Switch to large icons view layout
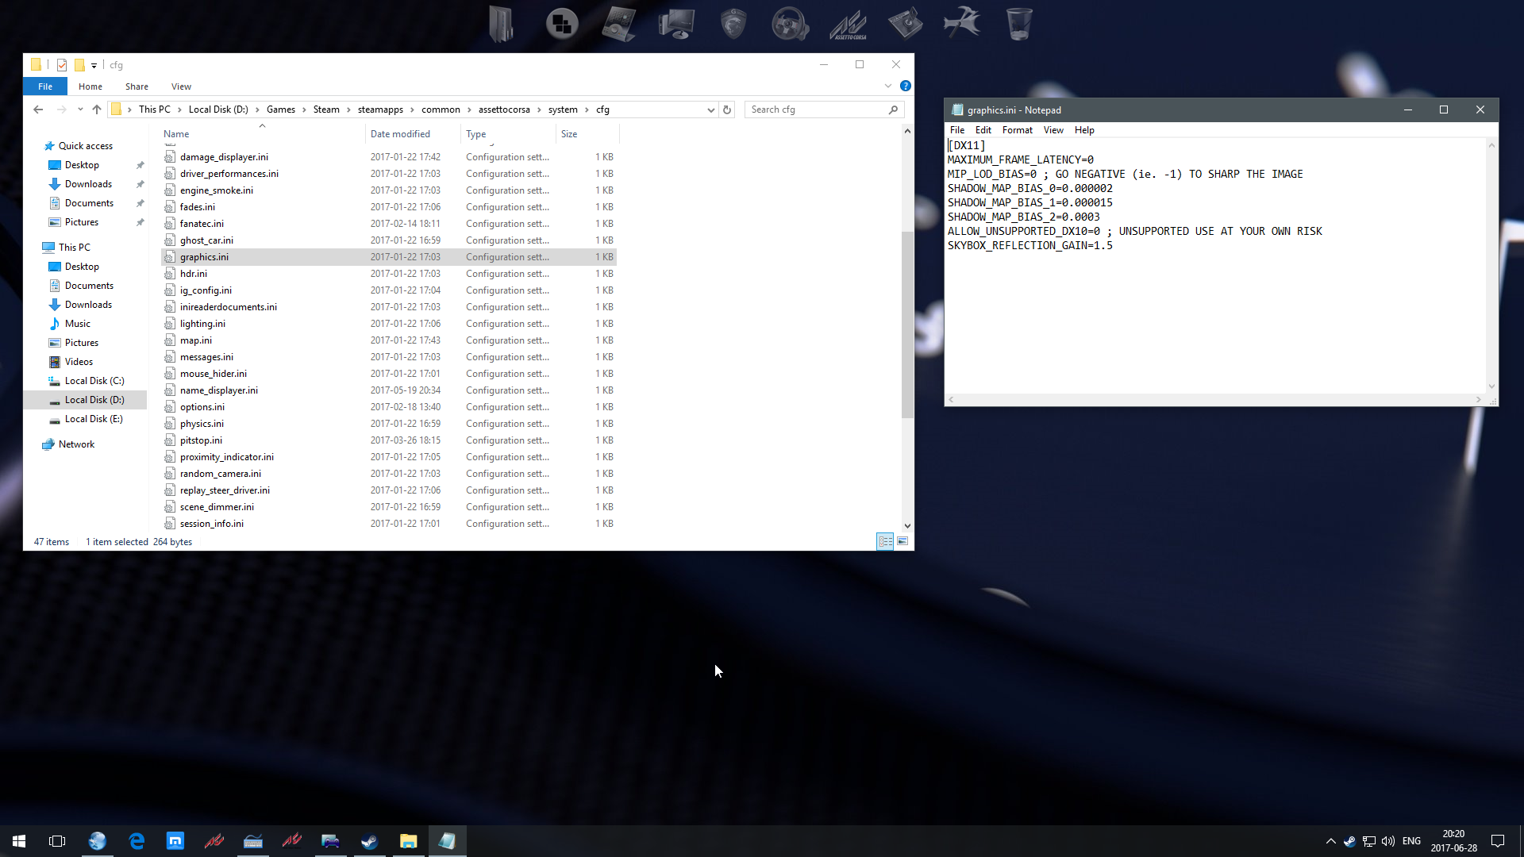1524x857 pixels. [902, 542]
